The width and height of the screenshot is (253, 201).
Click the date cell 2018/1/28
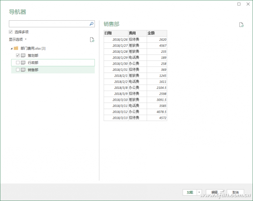pos(116,52)
